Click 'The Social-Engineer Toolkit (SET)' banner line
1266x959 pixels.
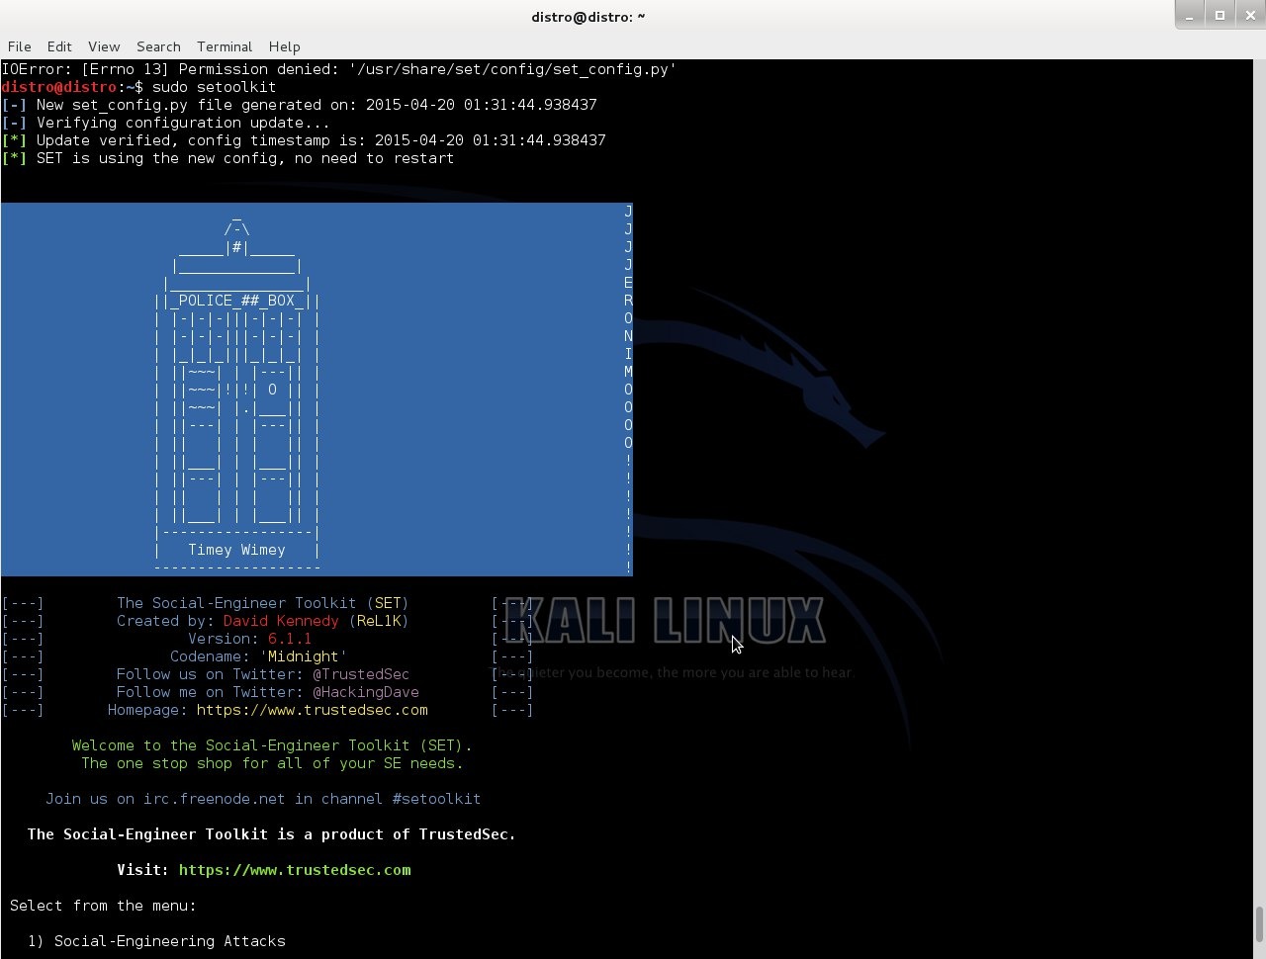point(262,603)
